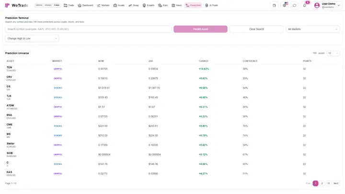Switch market mode to Forex
Screen dimensions: 345x194
[x=57, y=5]
